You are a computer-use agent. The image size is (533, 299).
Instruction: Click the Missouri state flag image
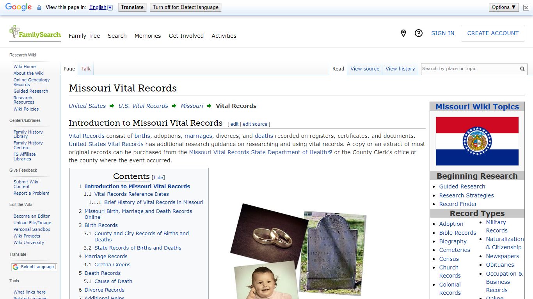pyautogui.click(x=477, y=141)
